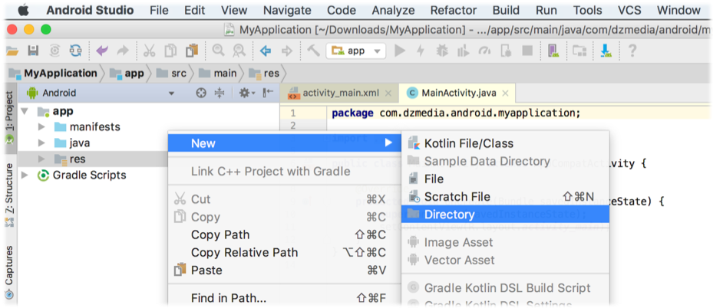The image size is (713, 308).
Task: Select Copy Path in context menu
Action: (284, 235)
